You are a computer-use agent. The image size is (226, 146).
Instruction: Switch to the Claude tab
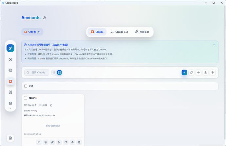coord(97,32)
